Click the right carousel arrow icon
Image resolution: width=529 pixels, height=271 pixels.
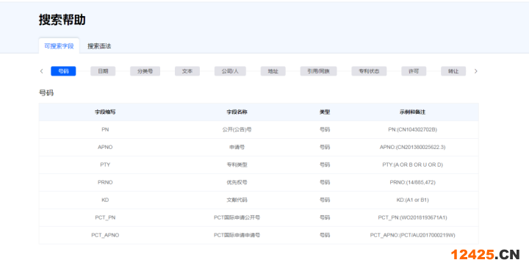pos(475,71)
